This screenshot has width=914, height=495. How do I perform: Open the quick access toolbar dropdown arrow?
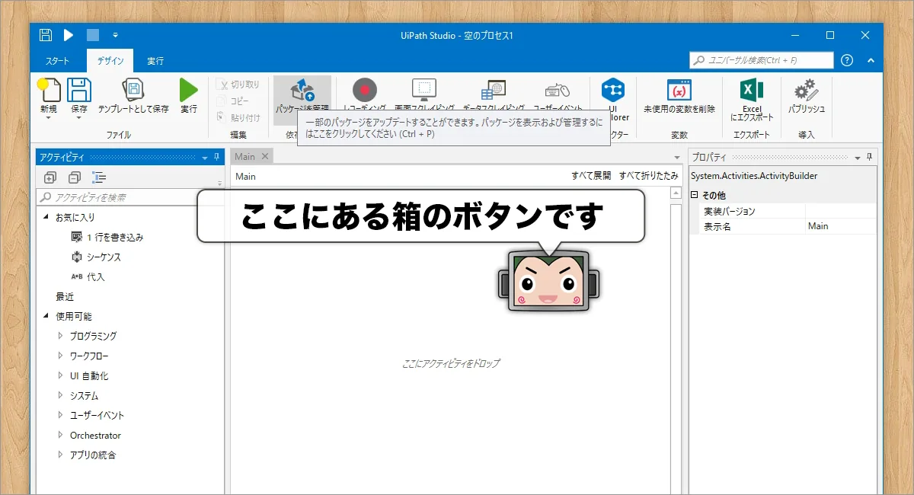coord(115,35)
